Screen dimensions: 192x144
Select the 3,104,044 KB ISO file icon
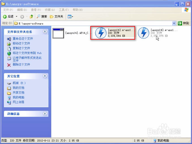tap(101, 33)
